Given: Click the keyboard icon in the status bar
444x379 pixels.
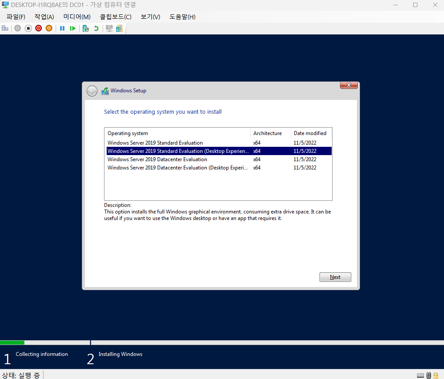Looking at the screenshot, I should tap(420, 376).
